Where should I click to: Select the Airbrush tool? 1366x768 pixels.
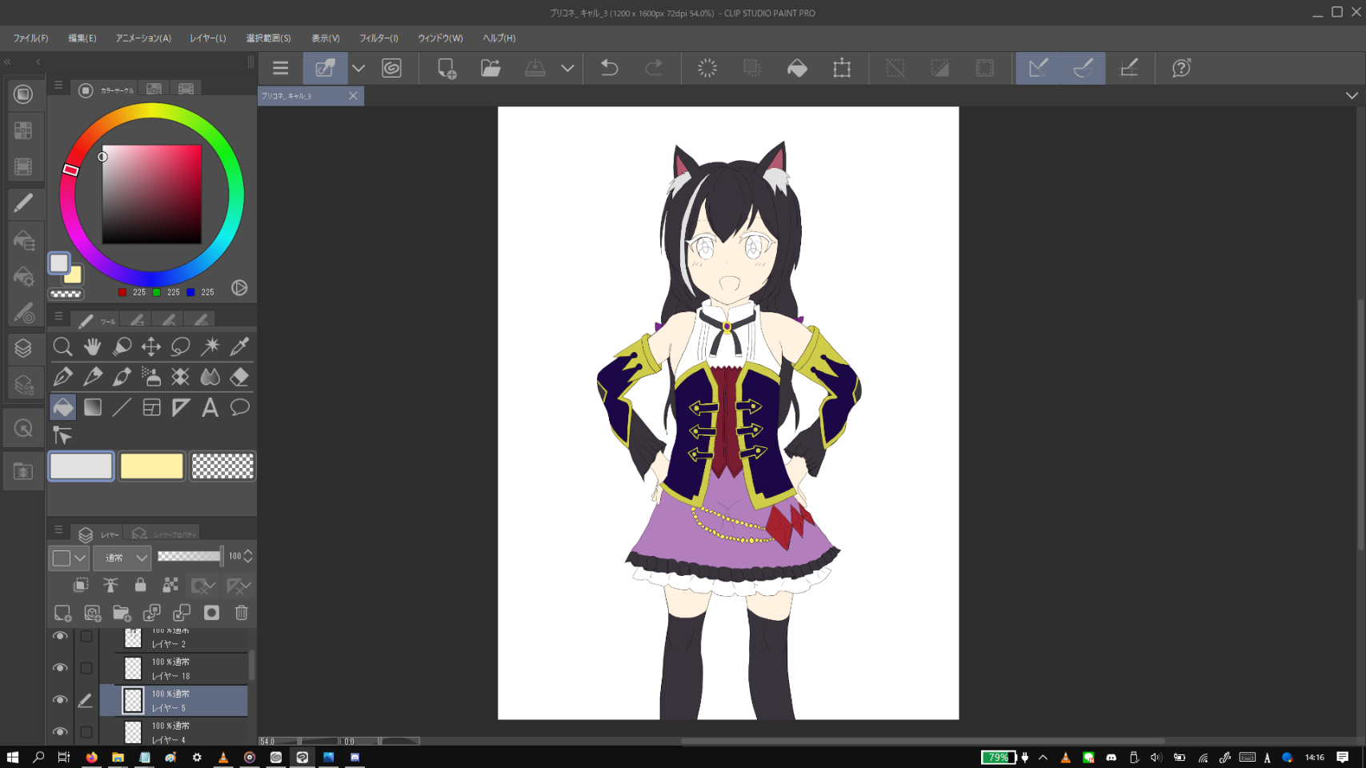click(x=151, y=377)
